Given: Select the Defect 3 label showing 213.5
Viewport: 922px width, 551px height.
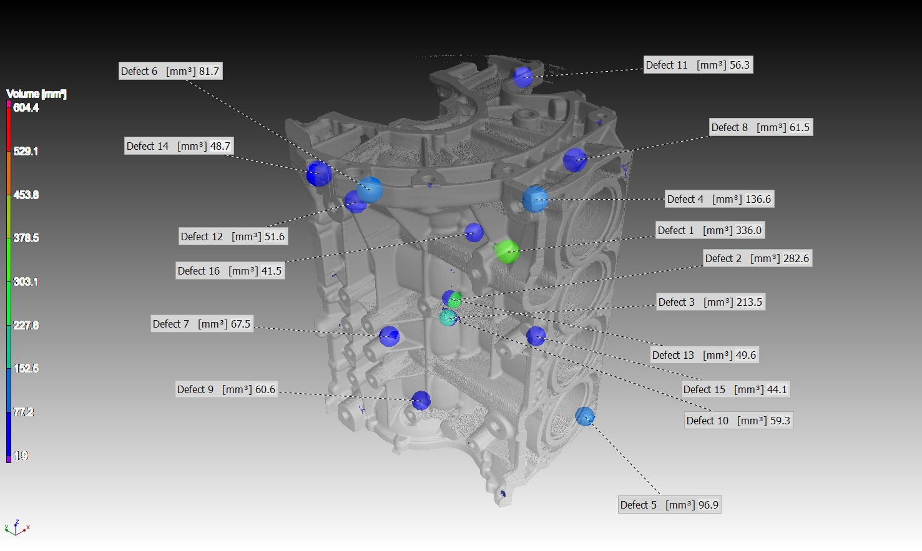Looking at the screenshot, I should (710, 302).
